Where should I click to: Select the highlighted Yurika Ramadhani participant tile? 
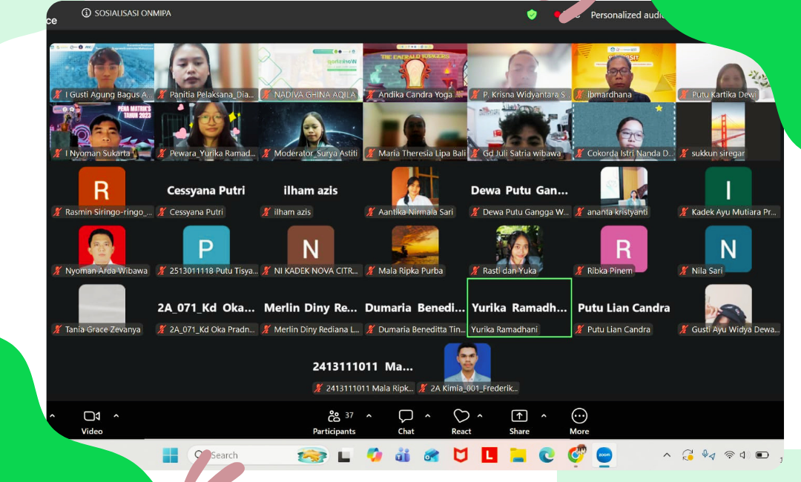[x=519, y=308]
